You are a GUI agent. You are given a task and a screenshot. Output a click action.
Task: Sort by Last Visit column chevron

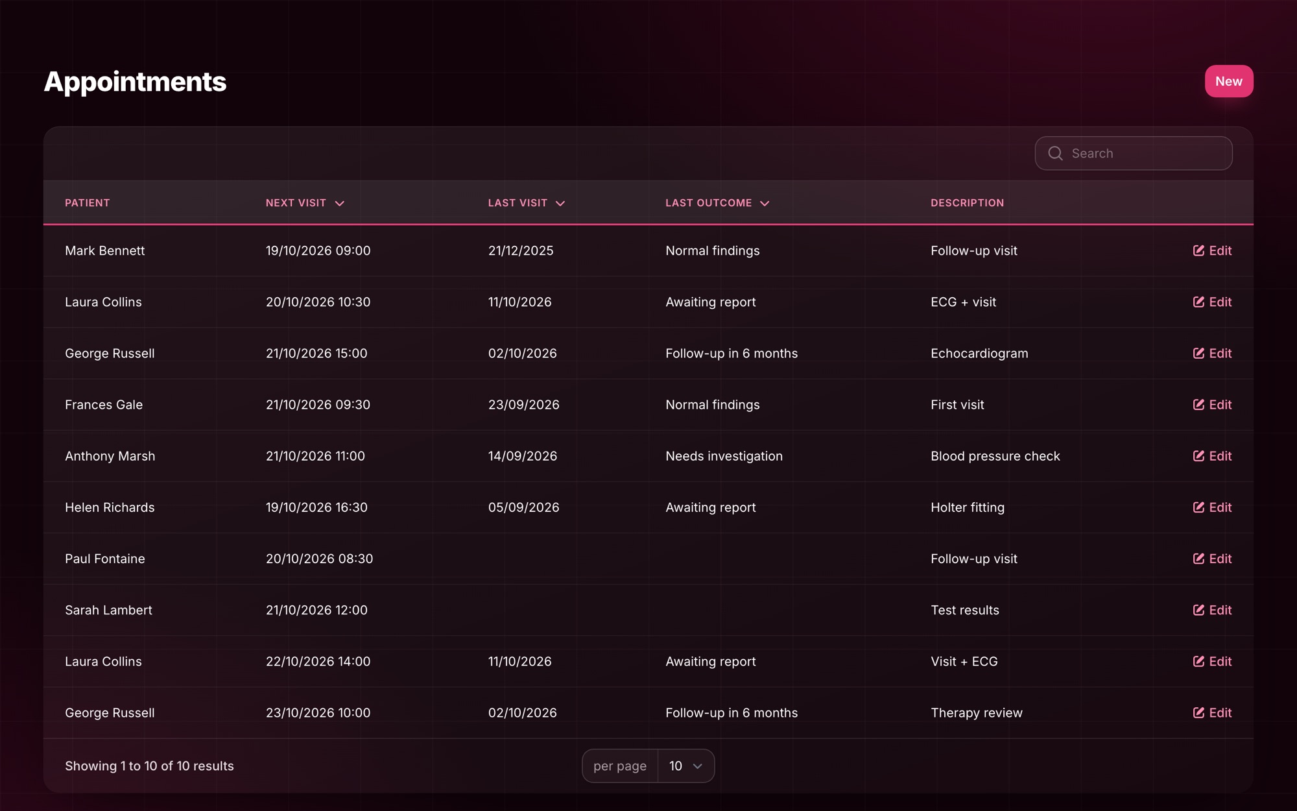[560, 204]
